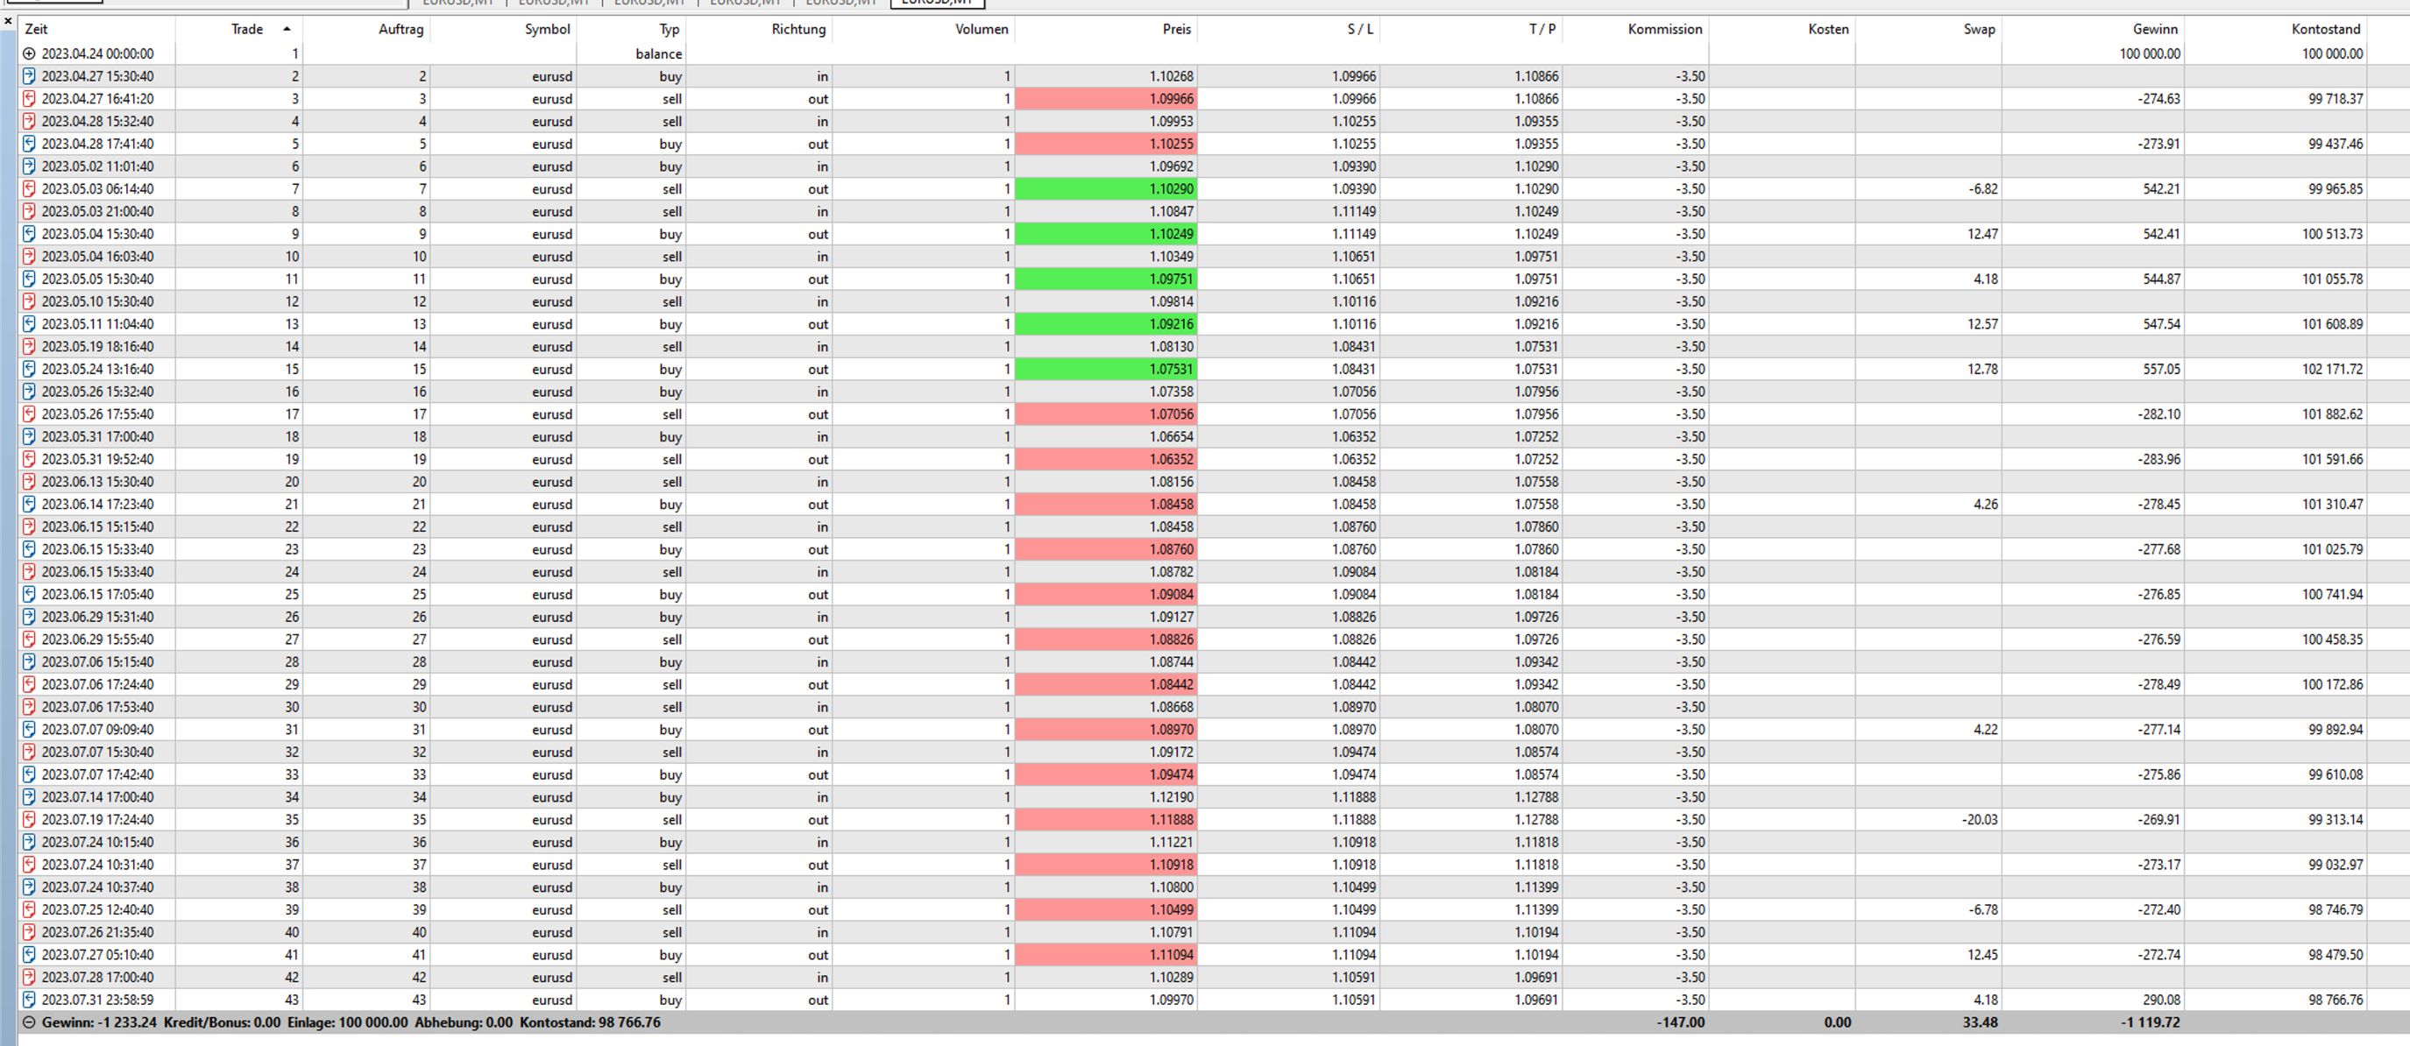
Task: Sort by the Volumen column header
Action: tap(982, 29)
